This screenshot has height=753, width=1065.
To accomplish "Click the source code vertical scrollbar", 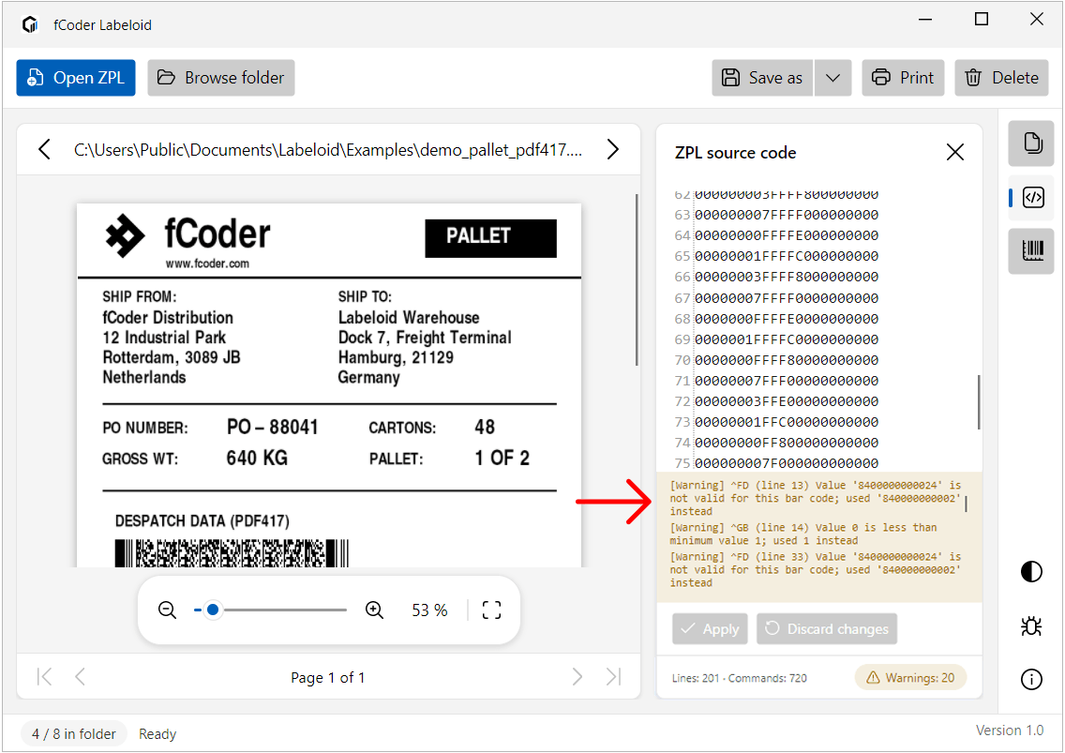I will pyautogui.click(x=979, y=401).
